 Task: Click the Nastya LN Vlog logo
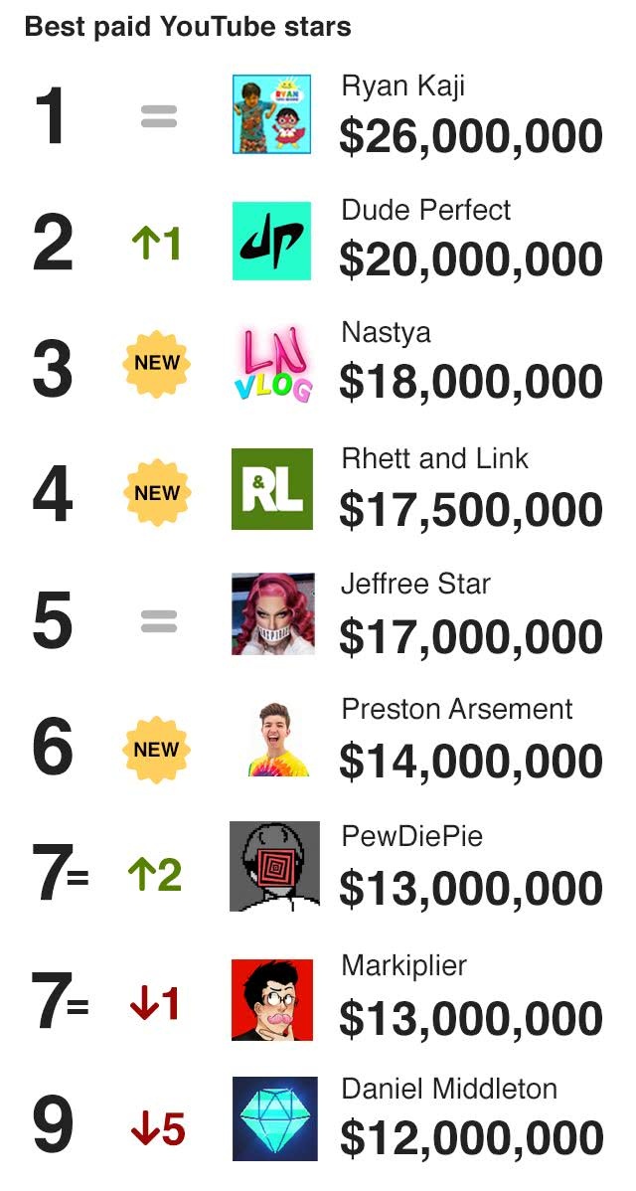click(x=271, y=365)
